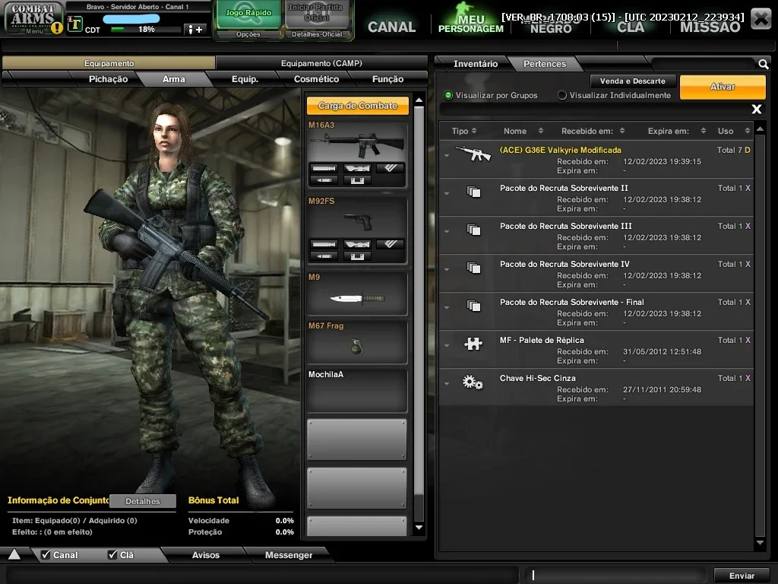The image size is (778, 584).
Task: Click the CDT rank insignia icon
Action: (74, 24)
